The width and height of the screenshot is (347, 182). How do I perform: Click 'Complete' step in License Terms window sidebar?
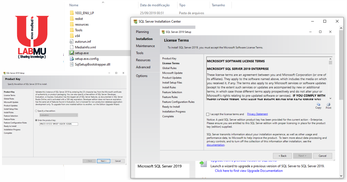[168, 116]
